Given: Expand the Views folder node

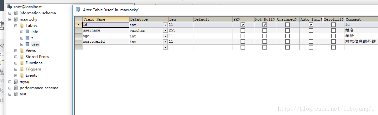Looking at the screenshot, I should coord(16,50).
